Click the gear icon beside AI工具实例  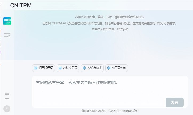109,68
